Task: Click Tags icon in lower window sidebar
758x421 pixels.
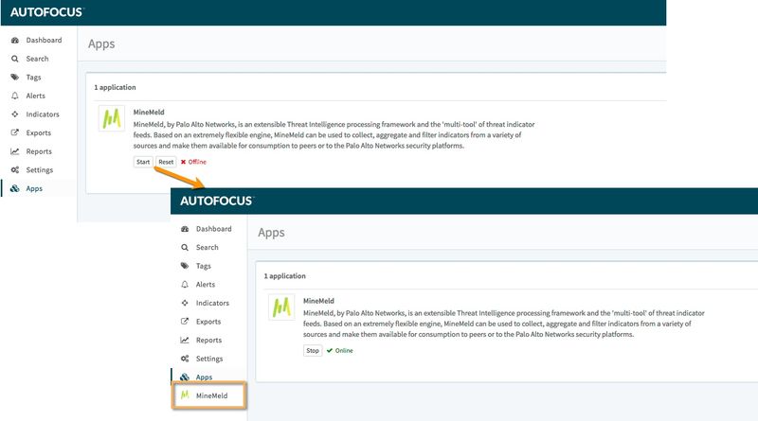Action: point(185,266)
